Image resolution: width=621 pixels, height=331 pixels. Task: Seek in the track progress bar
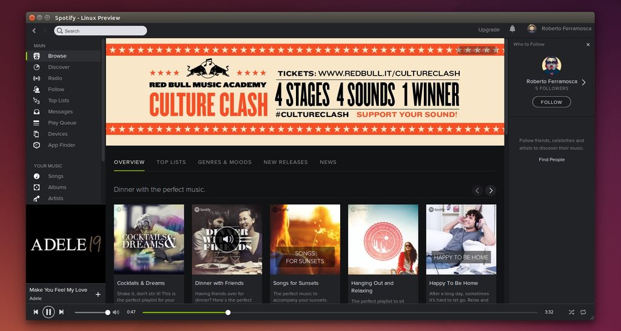340,312
